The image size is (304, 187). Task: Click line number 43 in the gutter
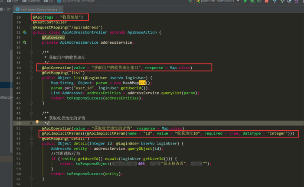(x=18, y=88)
